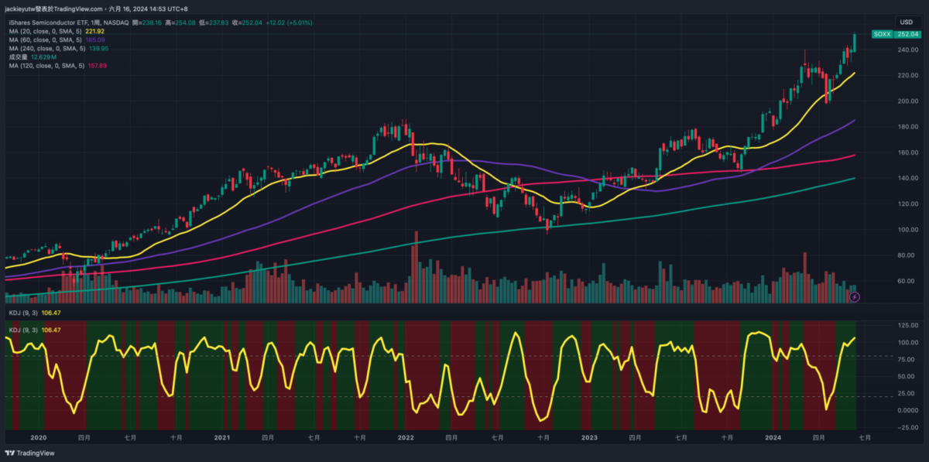Click the 252.04 current price label
Viewport: 929px width, 462px height.
click(x=907, y=35)
